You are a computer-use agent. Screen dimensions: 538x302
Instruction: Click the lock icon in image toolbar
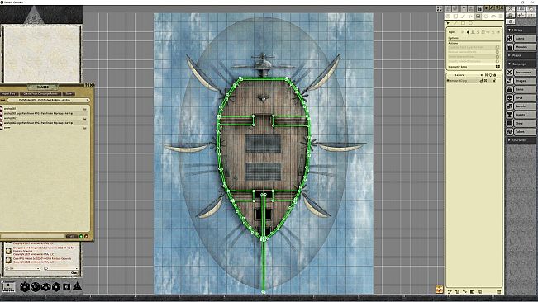tap(479, 9)
